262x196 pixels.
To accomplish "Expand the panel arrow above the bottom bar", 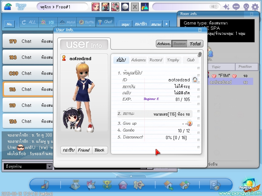I will click(131, 176).
